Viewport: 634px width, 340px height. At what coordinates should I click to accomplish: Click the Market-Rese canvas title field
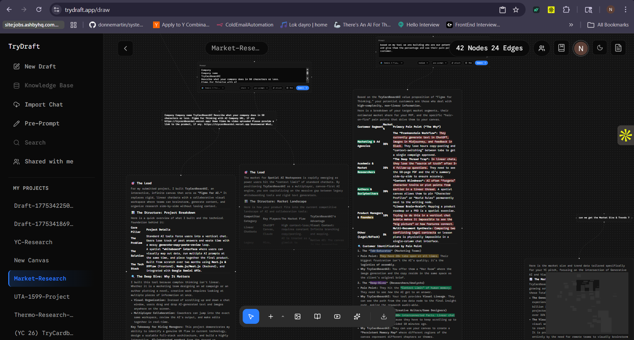[236, 48]
